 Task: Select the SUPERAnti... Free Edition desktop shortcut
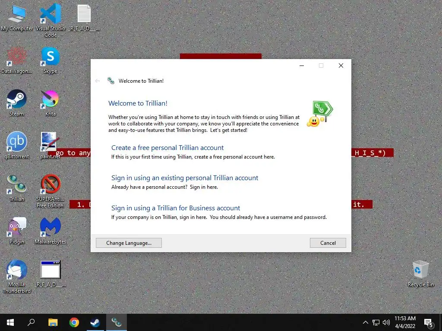click(x=51, y=191)
